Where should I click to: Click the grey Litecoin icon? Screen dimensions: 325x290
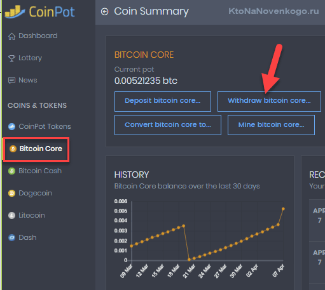(12, 215)
